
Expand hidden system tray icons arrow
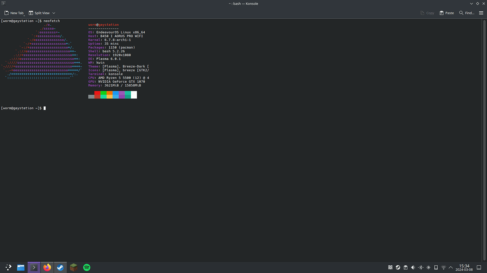coord(451,267)
